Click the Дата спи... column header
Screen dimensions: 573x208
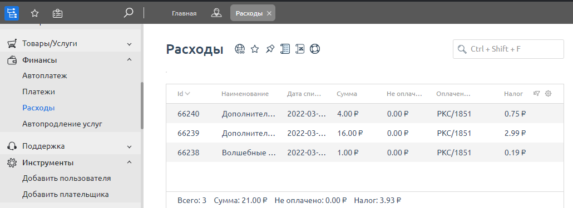[x=304, y=94]
